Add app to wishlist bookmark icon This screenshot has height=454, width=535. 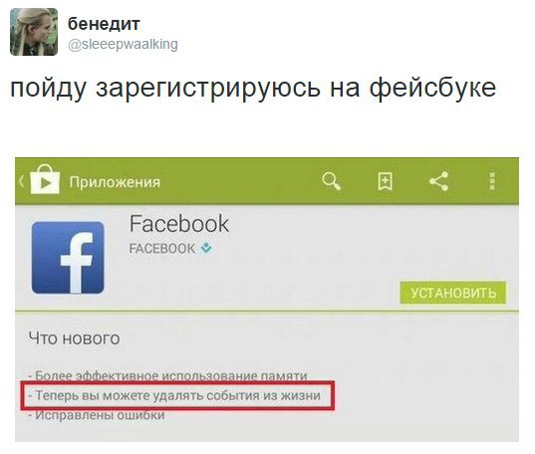pos(386,181)
